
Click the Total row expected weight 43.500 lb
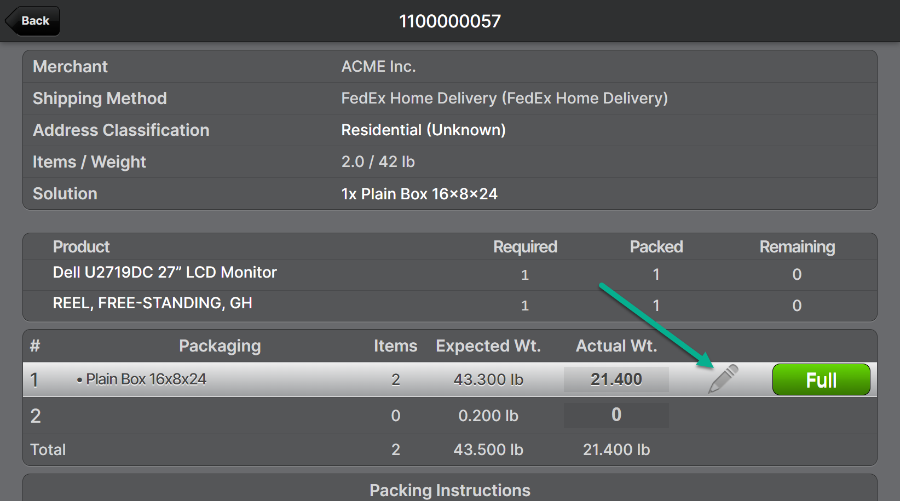tap(488, 450)
